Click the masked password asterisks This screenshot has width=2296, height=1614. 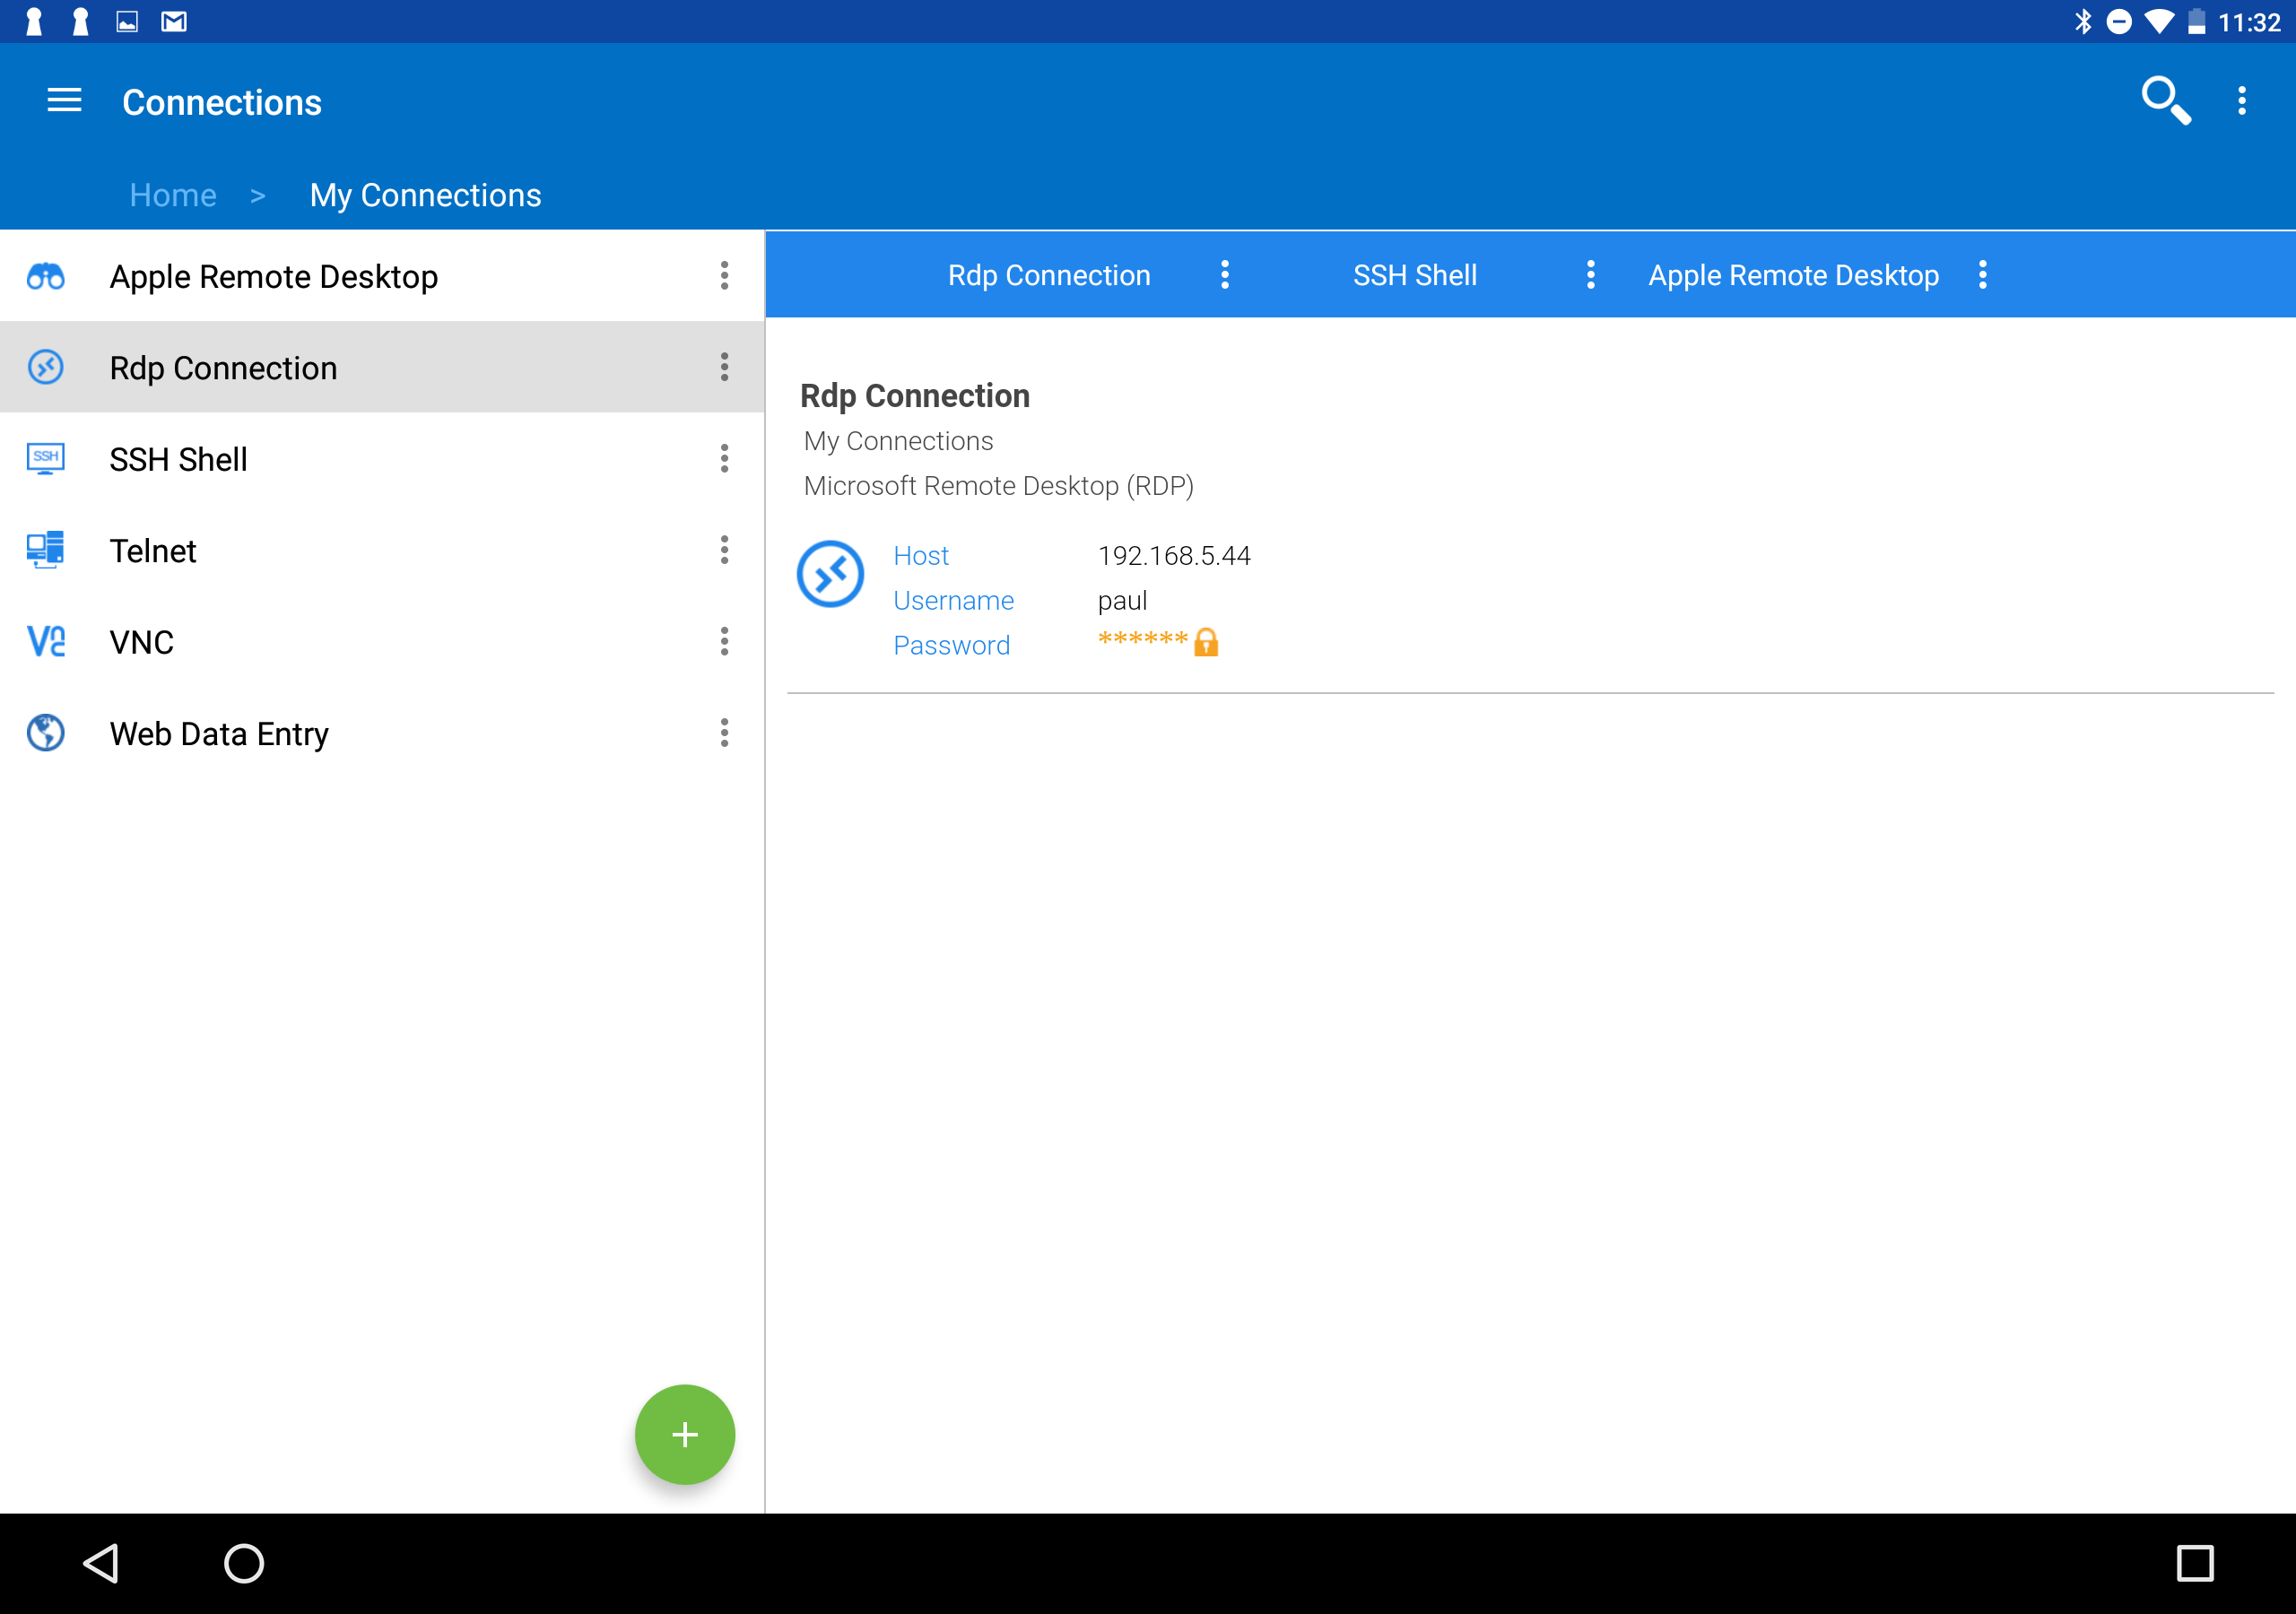coord(1143,639)
